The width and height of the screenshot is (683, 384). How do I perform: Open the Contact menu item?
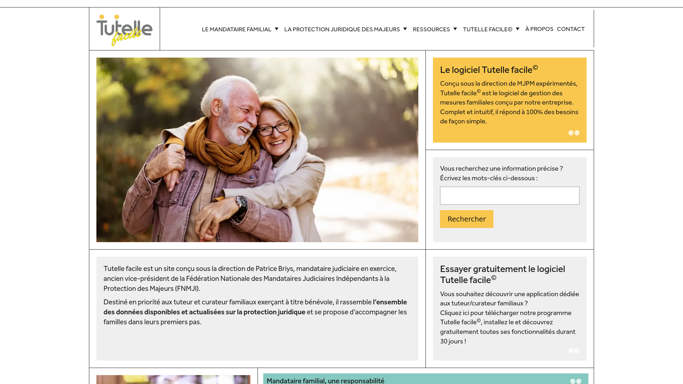pyautogui.click(x=571, y=29)
